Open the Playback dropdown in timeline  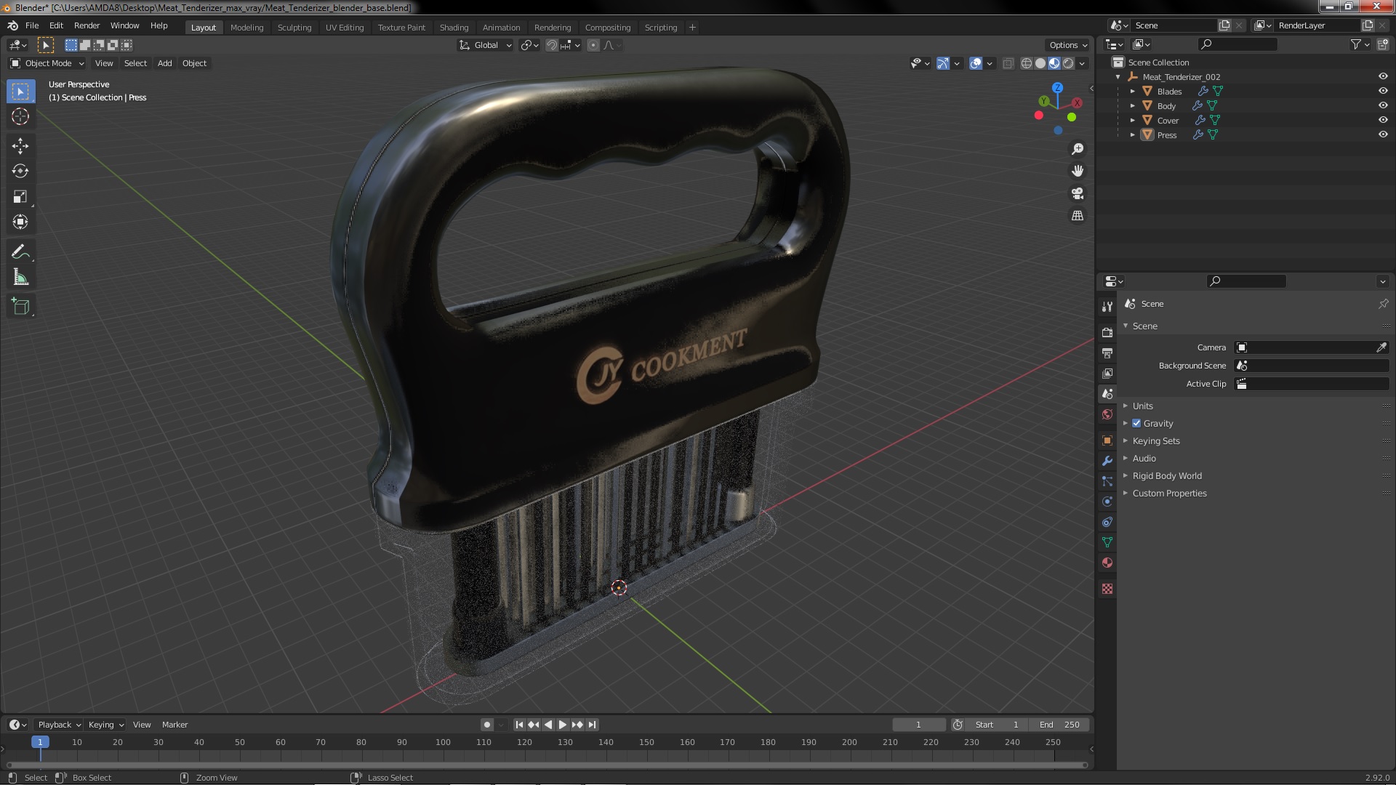(x=59, y=725)
